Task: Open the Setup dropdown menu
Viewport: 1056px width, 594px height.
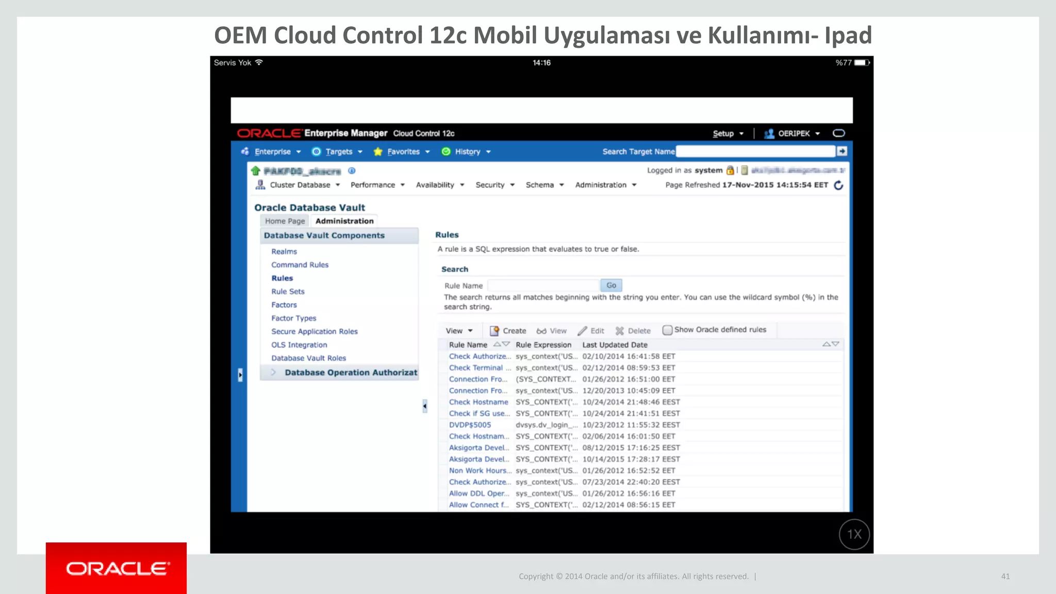Action: pos(728,134)
